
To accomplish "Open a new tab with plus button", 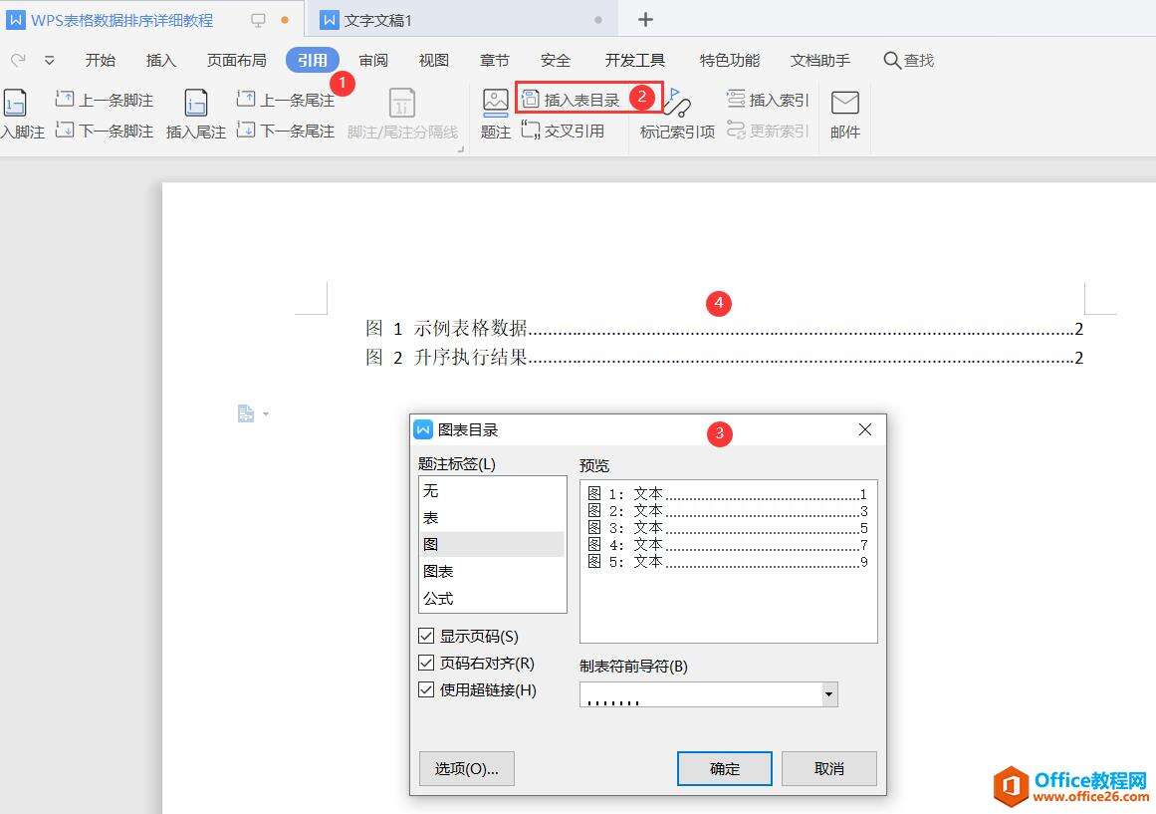I will click(645, 20).
